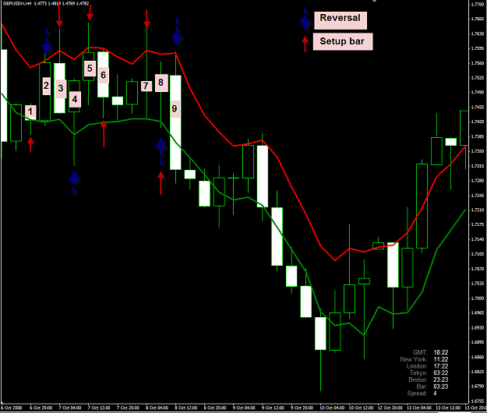
Task: Click the 1.7665 price axis label
Action: [478, 19]
